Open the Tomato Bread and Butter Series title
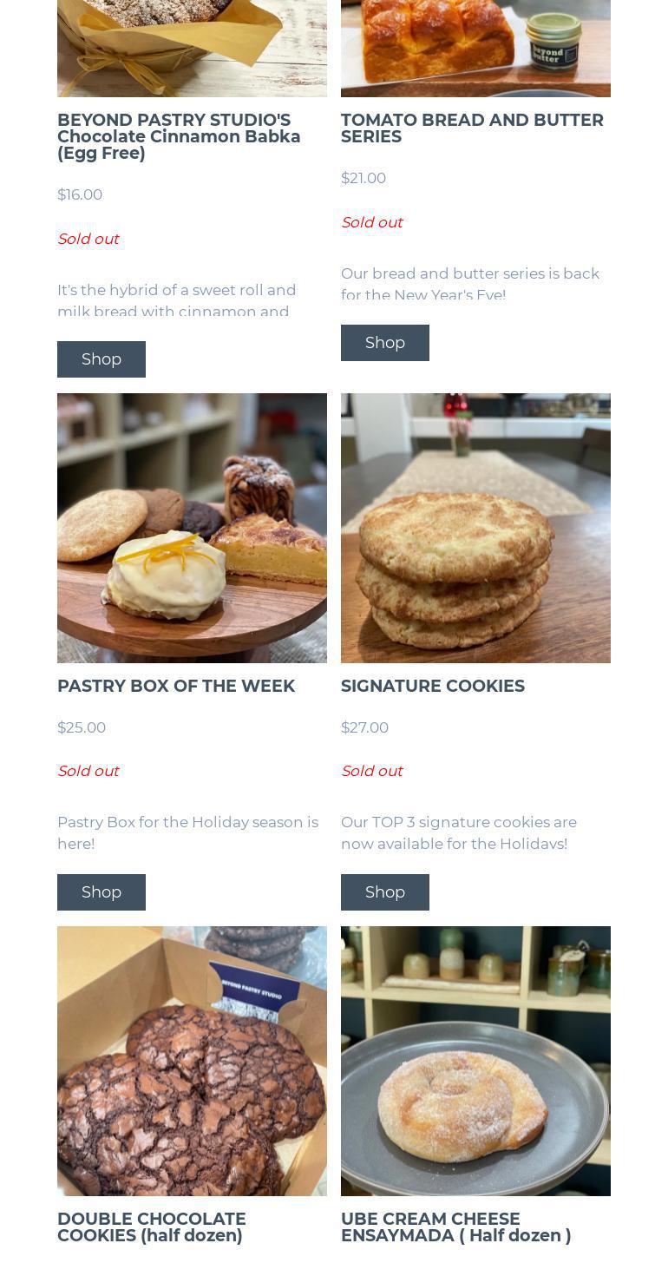This screenshot has width=668, height=1263. [x=472, y=128]
